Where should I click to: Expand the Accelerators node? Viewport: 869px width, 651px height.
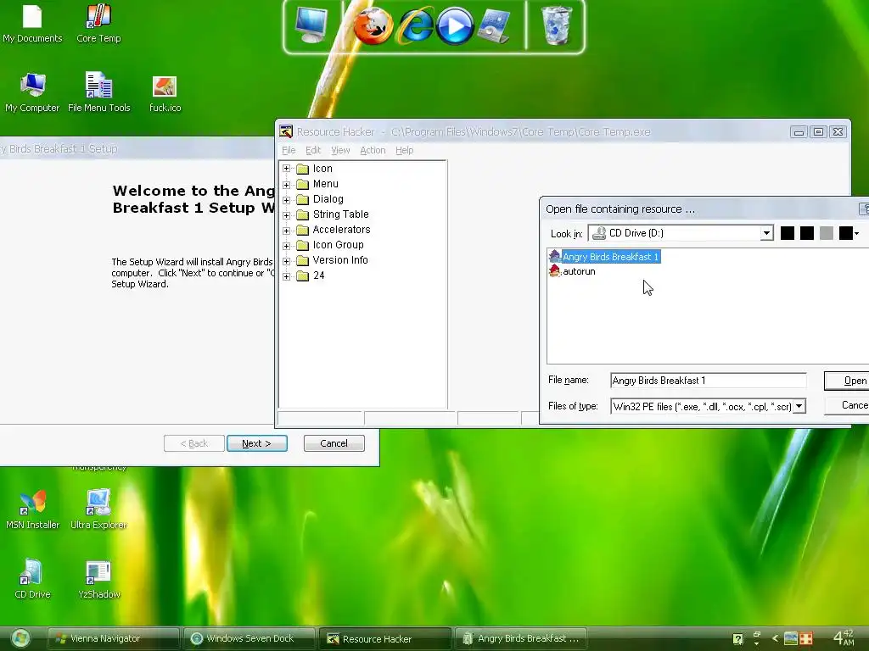coord(287,231)
